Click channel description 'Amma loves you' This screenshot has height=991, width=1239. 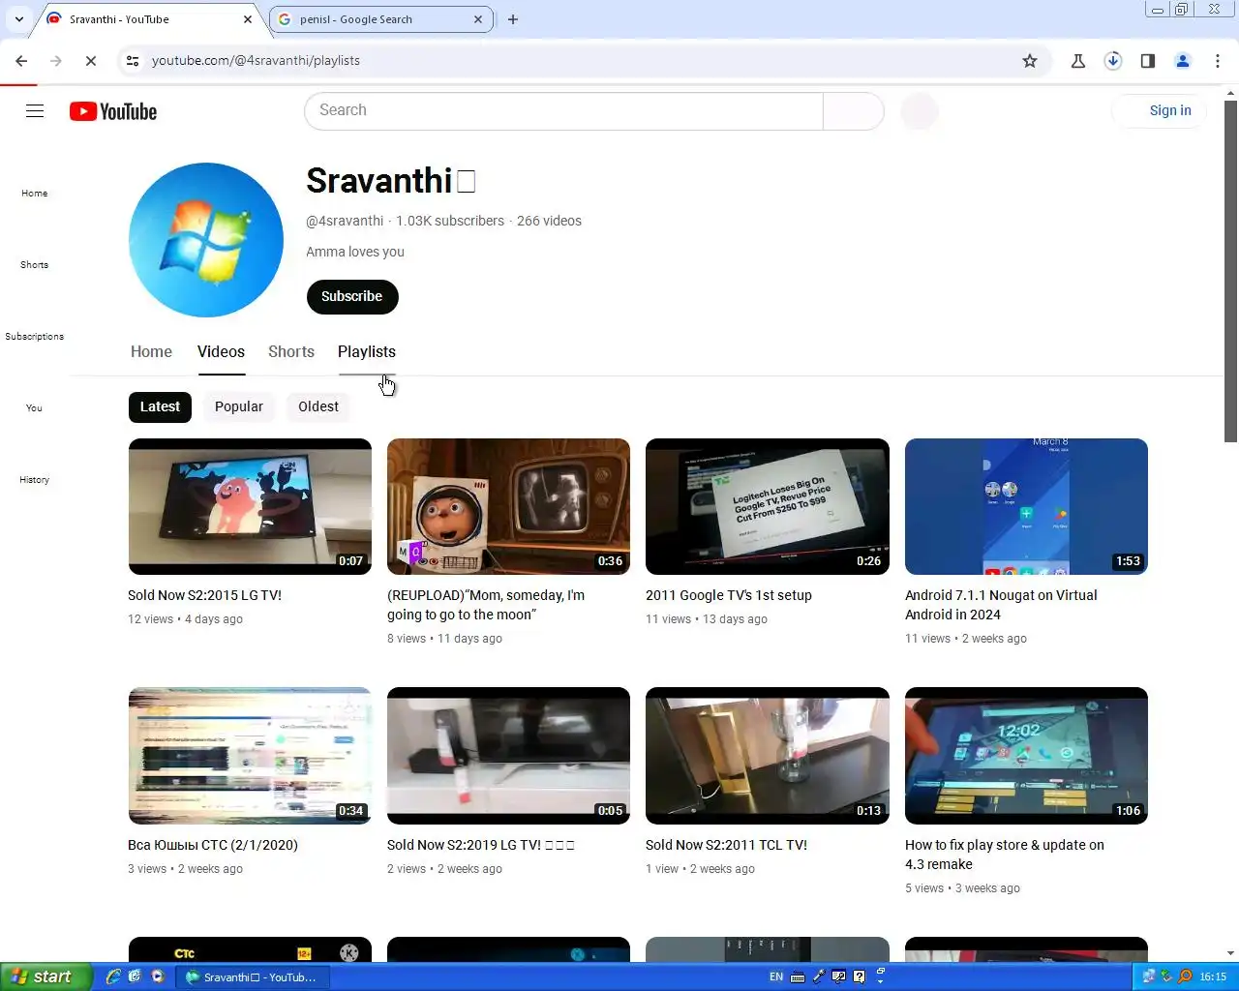(x=355, y=252)
